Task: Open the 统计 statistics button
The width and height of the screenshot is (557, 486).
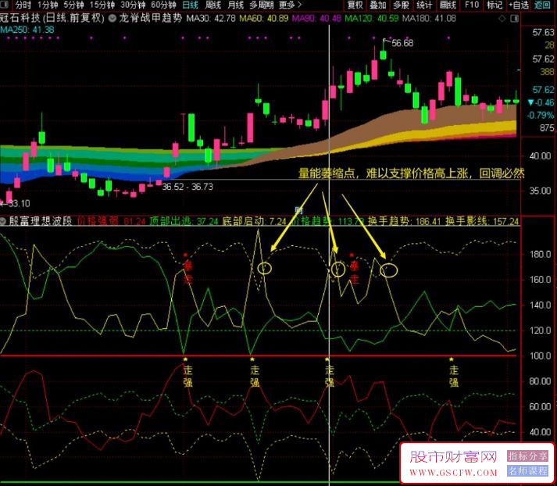Action: coord(424,5)
